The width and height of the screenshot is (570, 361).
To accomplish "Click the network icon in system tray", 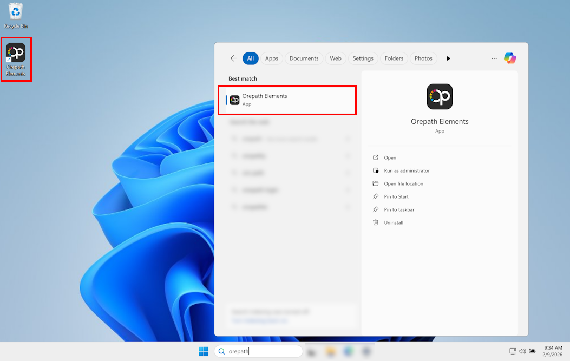I will tap(513, 351).
